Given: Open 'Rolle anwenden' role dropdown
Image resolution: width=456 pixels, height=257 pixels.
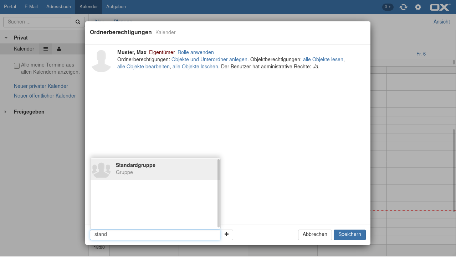Looking at the screenshot, I should [x=195, y=52].
